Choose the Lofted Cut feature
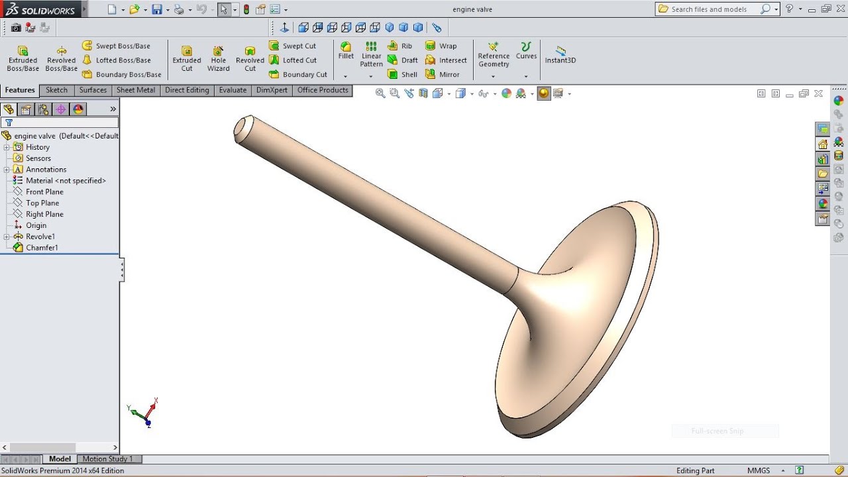This screenshot has width=848, height=477. (x=292, y=60)
